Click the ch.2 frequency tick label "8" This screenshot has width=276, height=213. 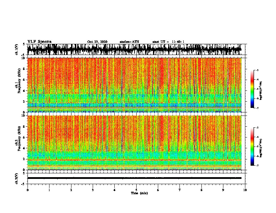coord(25,127)
